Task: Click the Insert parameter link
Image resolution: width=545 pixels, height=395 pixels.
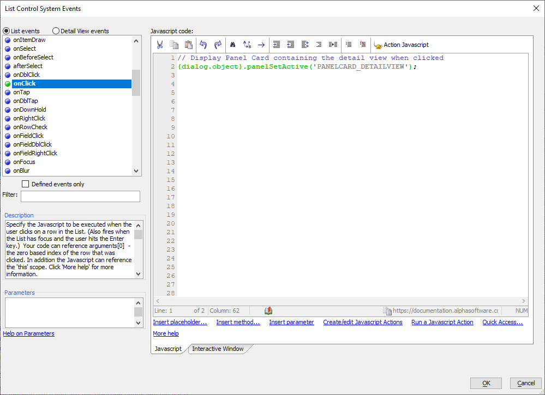Action: coord(291,322)
